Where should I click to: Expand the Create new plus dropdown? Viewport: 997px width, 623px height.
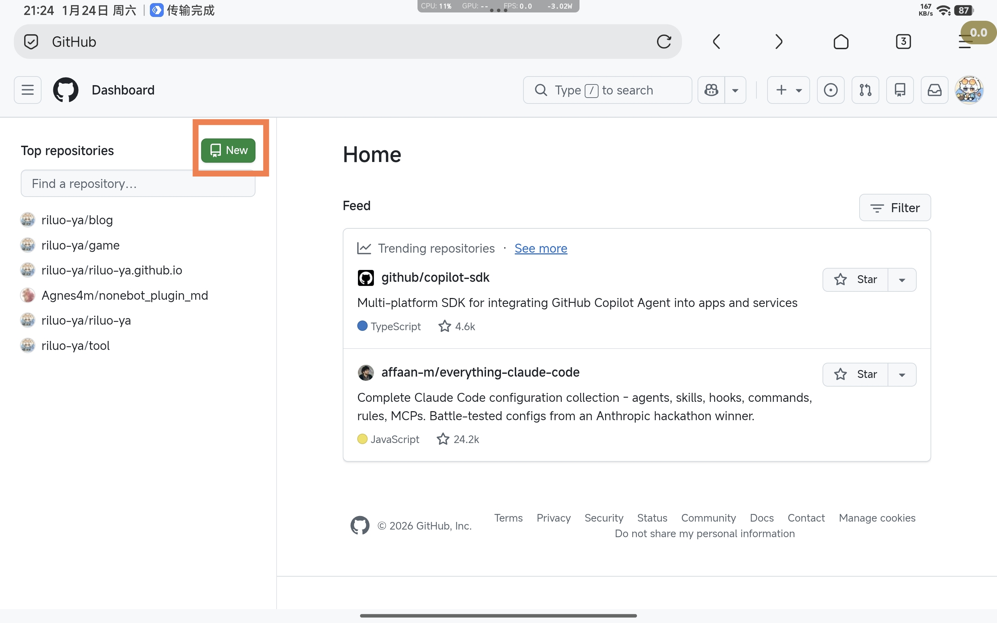click(788, 90)
